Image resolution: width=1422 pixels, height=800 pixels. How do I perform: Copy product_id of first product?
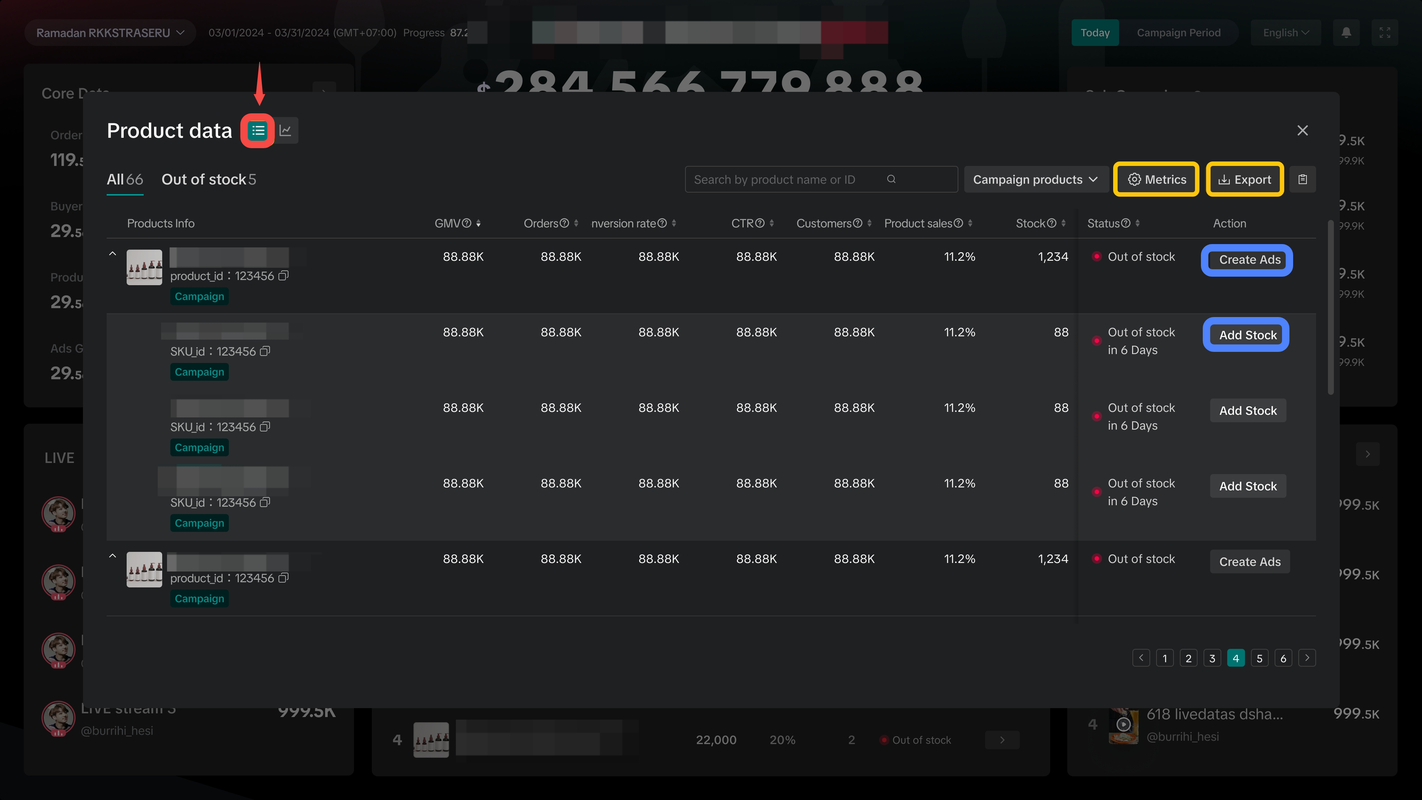point(283,276)
